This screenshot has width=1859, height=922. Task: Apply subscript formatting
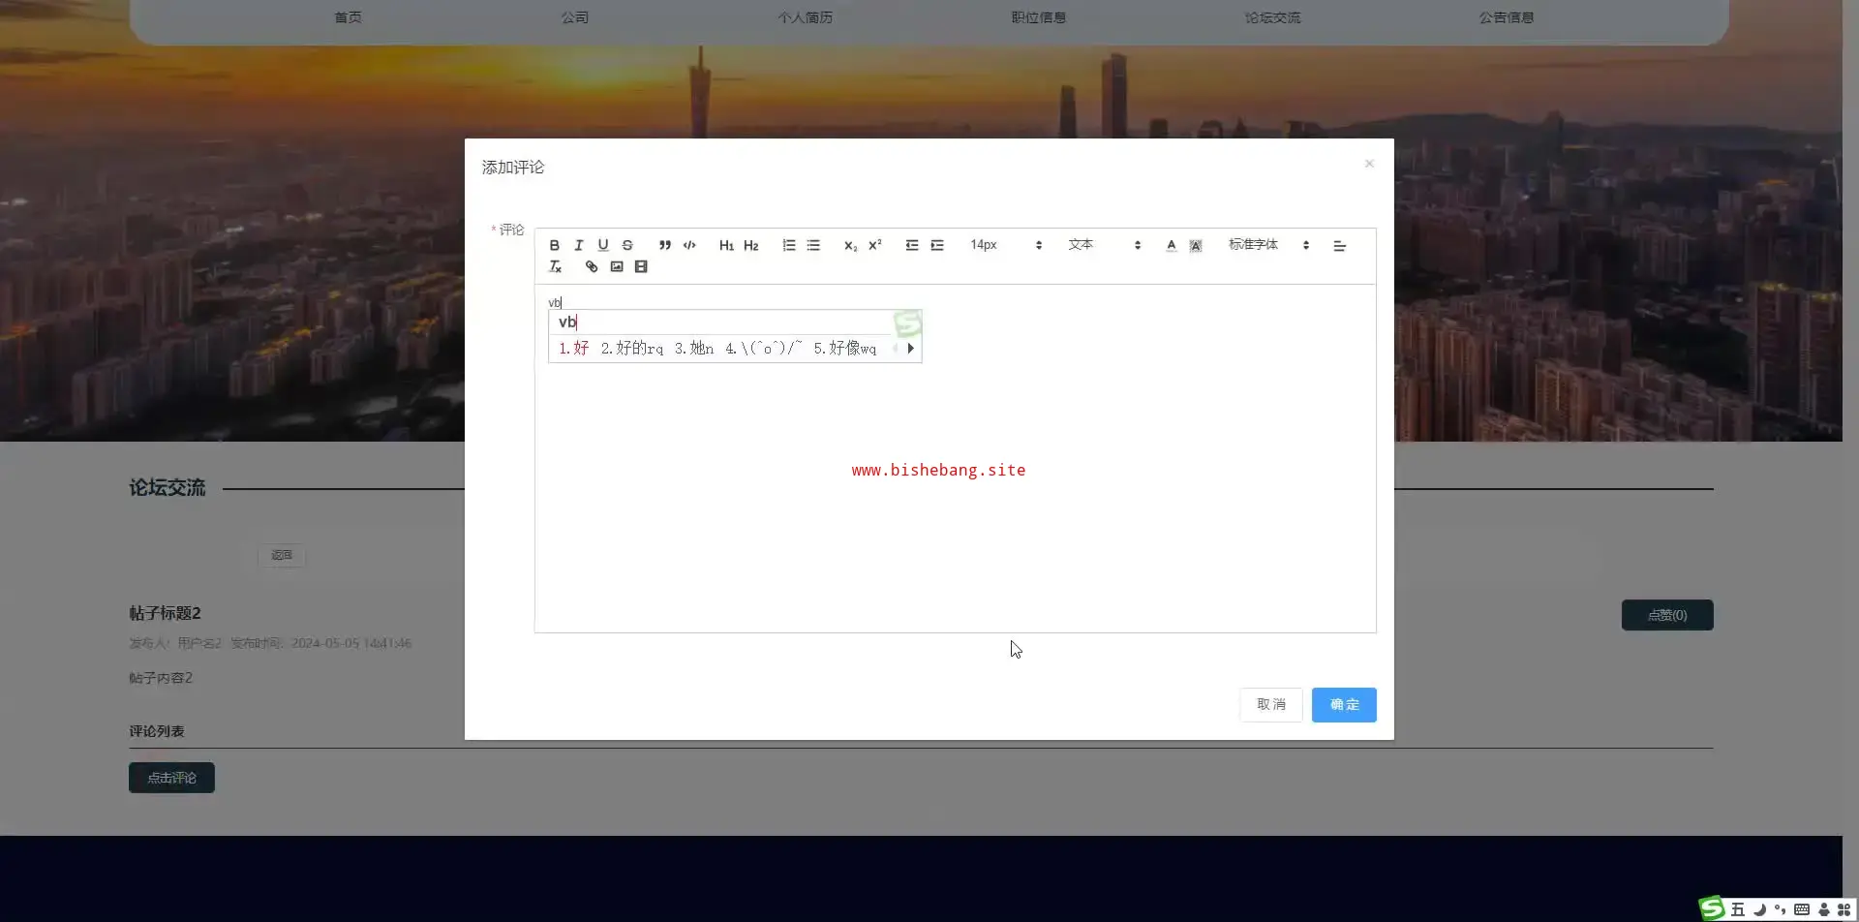click(x=850, y=245)
